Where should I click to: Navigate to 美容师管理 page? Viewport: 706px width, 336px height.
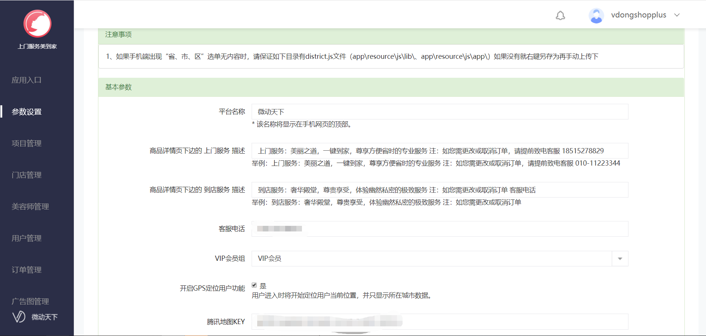pos(30,207)
